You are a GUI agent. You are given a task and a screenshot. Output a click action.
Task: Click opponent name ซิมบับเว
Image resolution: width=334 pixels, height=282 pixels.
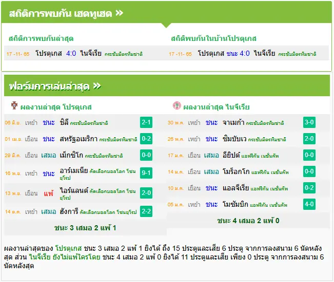[x=234, y=139]
